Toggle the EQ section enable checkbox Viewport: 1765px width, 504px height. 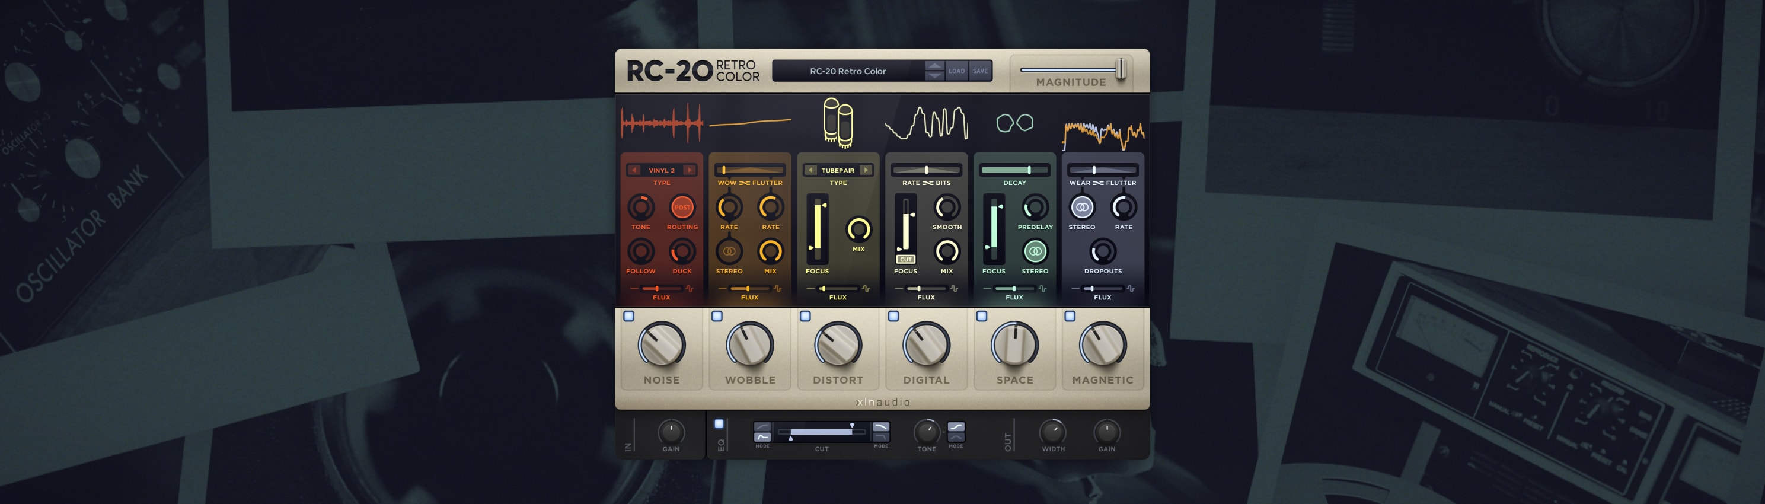click(719, 424)
